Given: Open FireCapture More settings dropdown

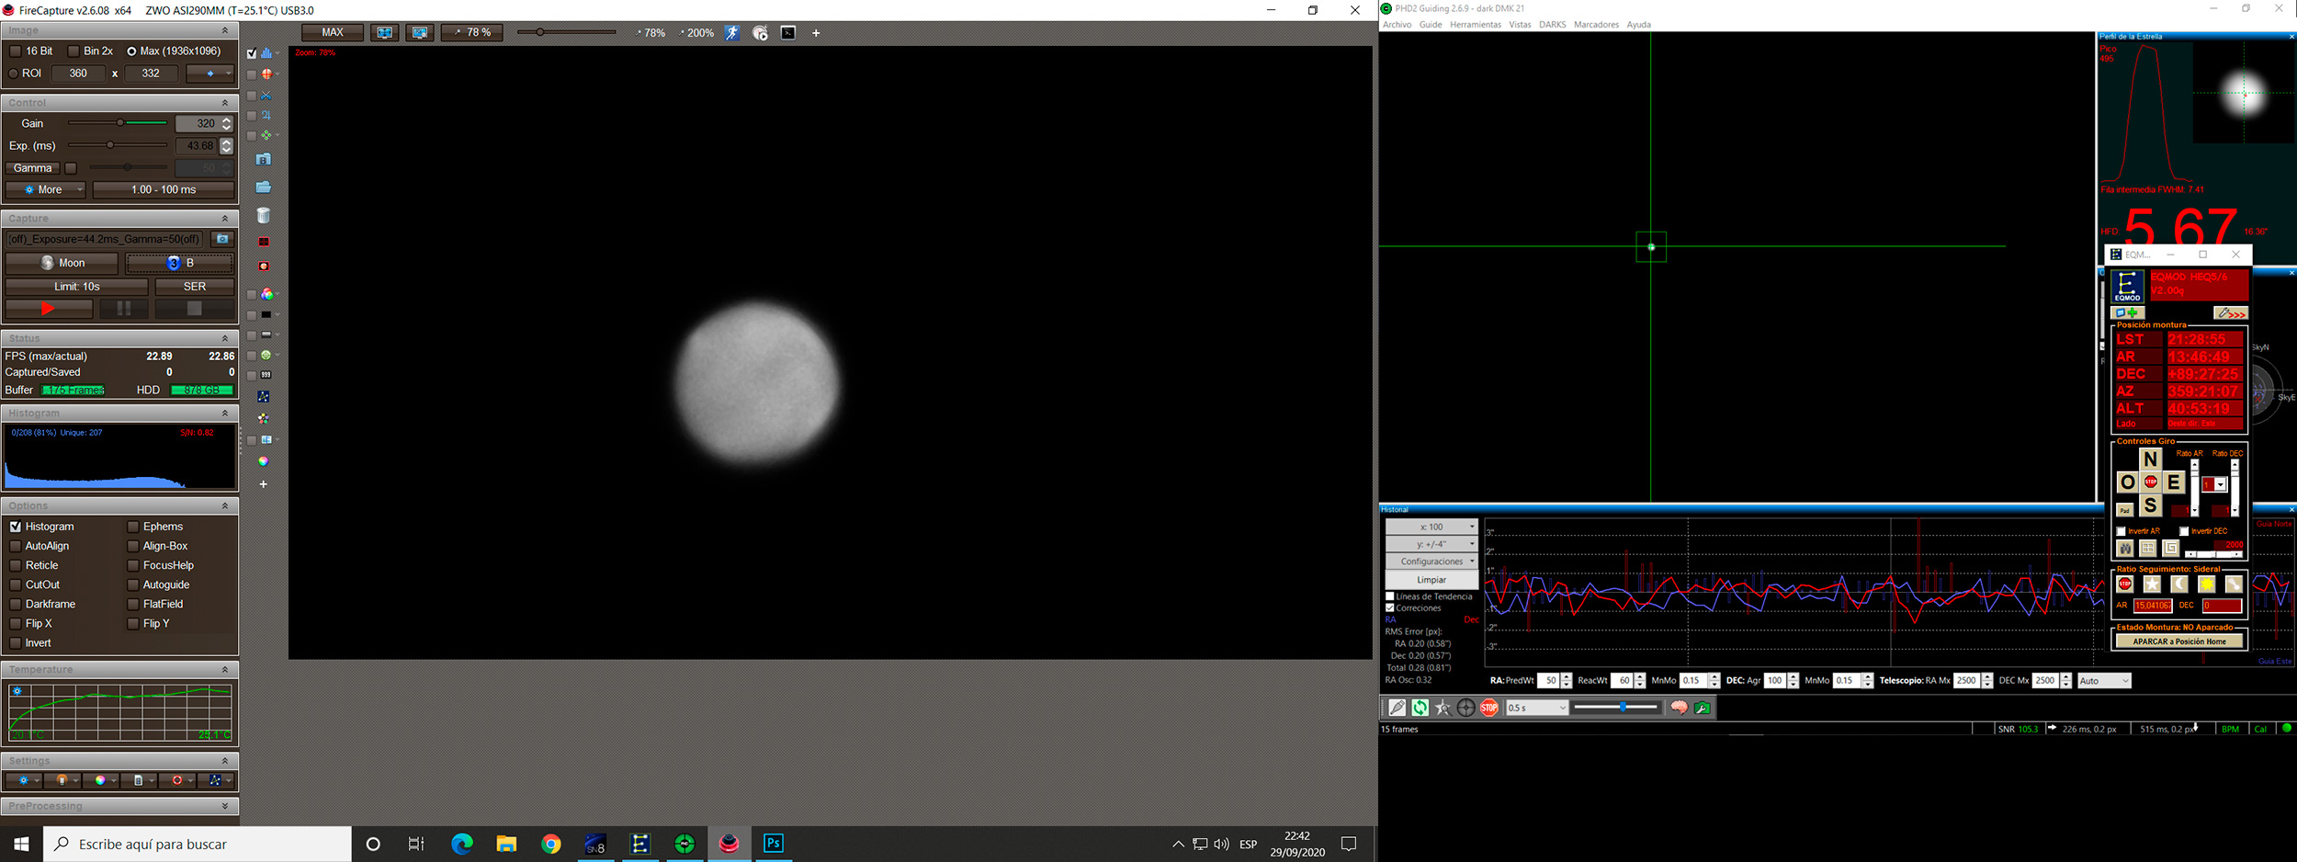Looking at the screenshot, I should (x=46, y=189).
